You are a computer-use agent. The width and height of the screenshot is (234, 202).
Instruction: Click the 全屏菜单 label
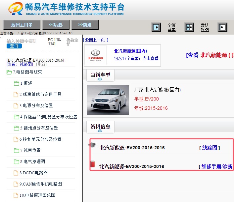pyautogui.click(x=172, y=27)
